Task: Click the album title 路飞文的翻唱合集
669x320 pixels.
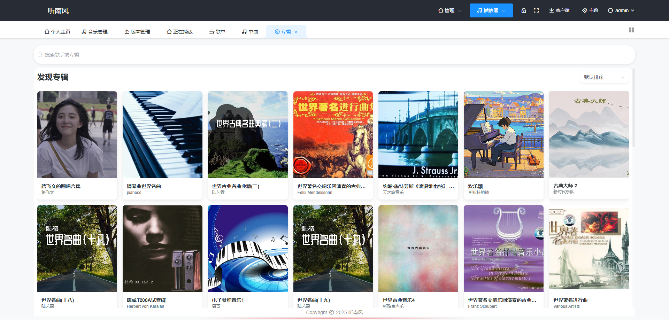Action: pyautogui.click(x=61, y=186)
